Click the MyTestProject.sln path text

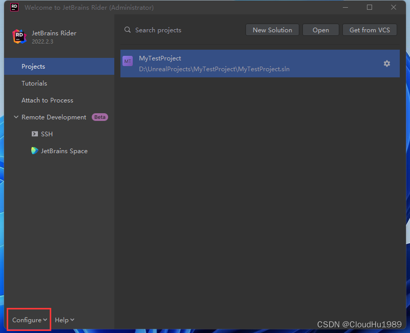click(x=214, y=69)
